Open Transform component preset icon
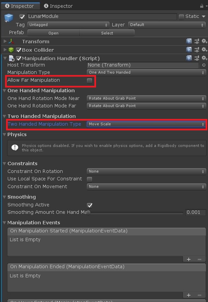The width and height of the screenshot is (208, 302). (197, 41)
